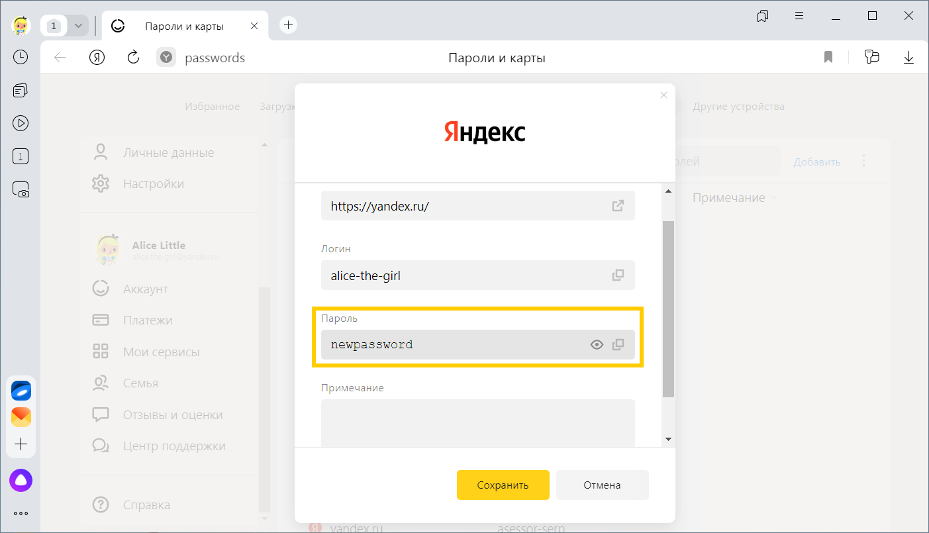Open Личные данные in sidebar

pyautogui.click(x=168, y=153)
